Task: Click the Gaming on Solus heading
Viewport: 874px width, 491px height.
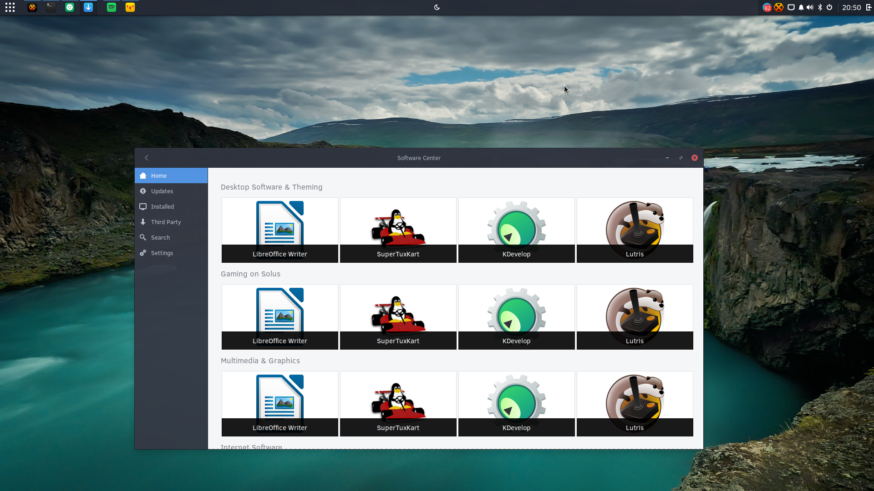Action: [250, 274]
